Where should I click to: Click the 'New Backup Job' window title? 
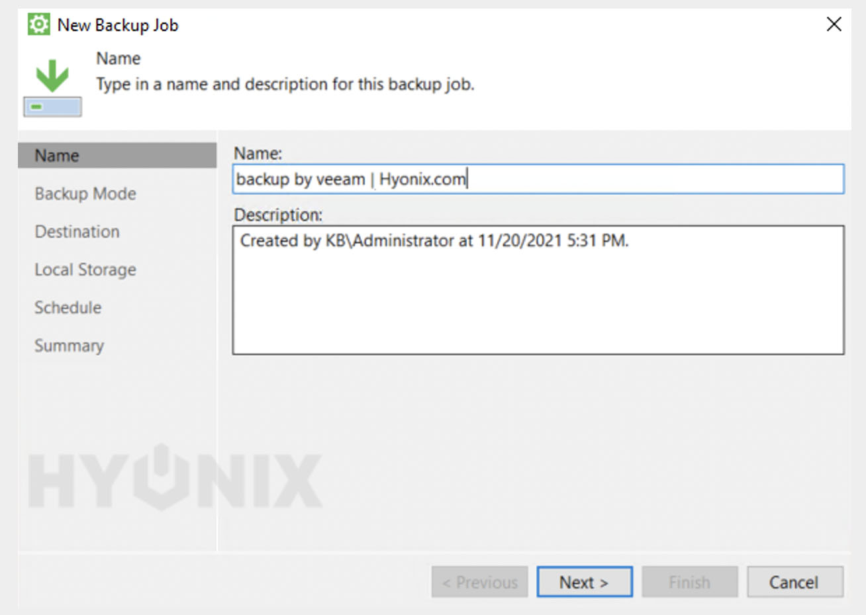(118, 25)
